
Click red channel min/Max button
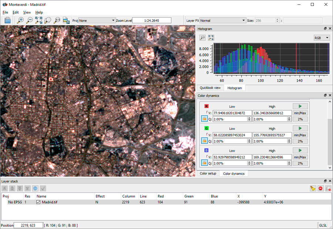(300, 113)
